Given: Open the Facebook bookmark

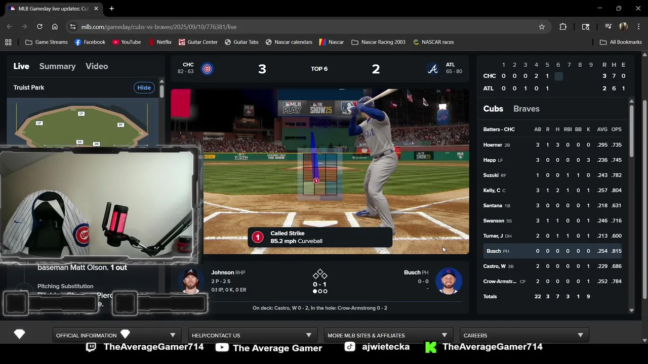Looking at the screenshot, I should (x=90, y=42).
